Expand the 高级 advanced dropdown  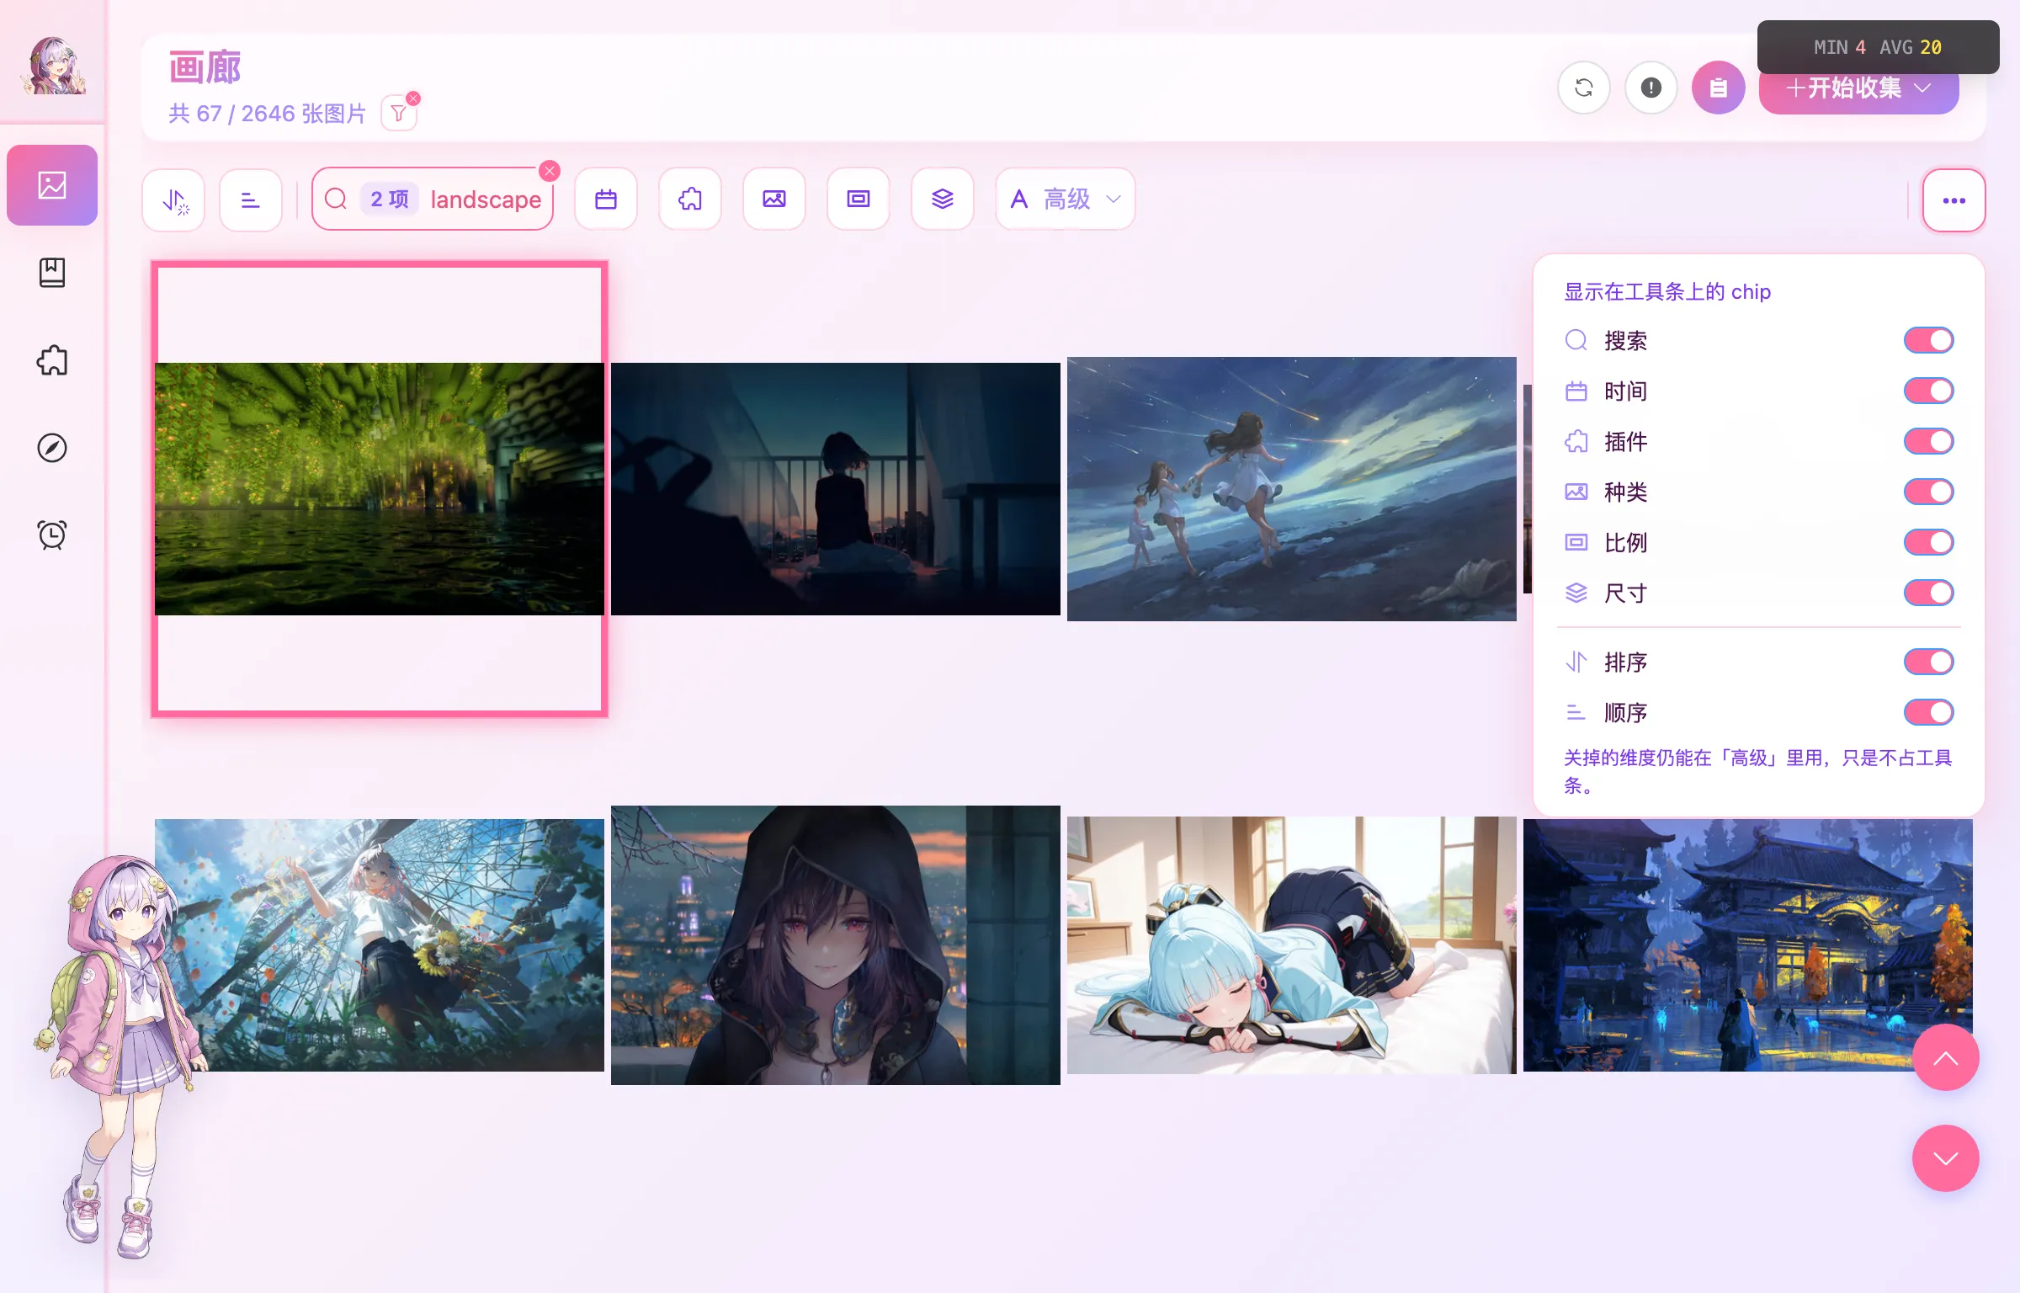coord(1065,200)
